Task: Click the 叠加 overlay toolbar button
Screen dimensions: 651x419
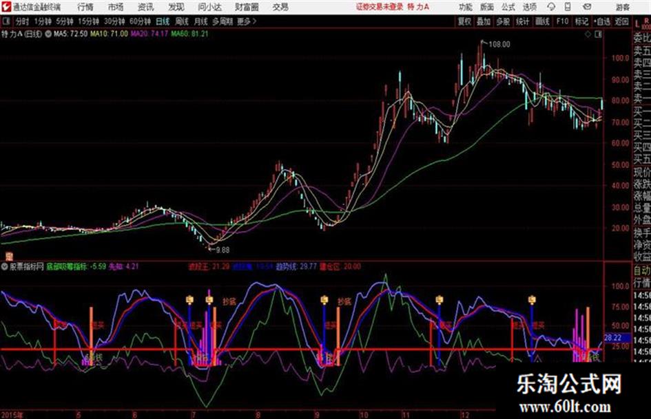Action: coord(484,21)
